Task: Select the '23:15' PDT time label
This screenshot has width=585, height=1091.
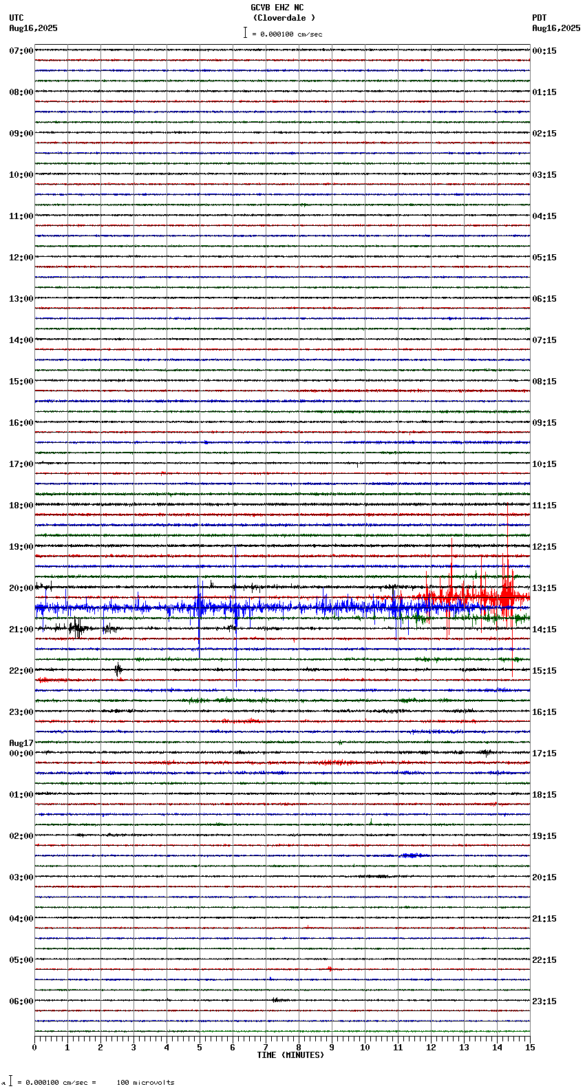Action: [544, 1001]
